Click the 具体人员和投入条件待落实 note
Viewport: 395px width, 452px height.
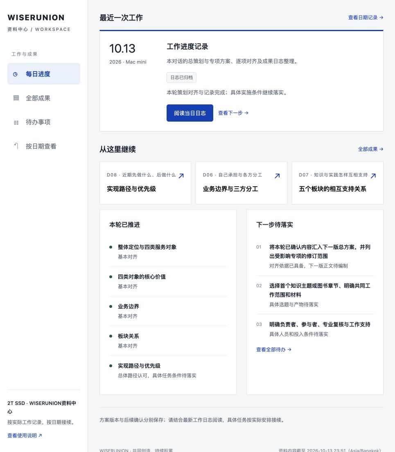tap(299, 334)
